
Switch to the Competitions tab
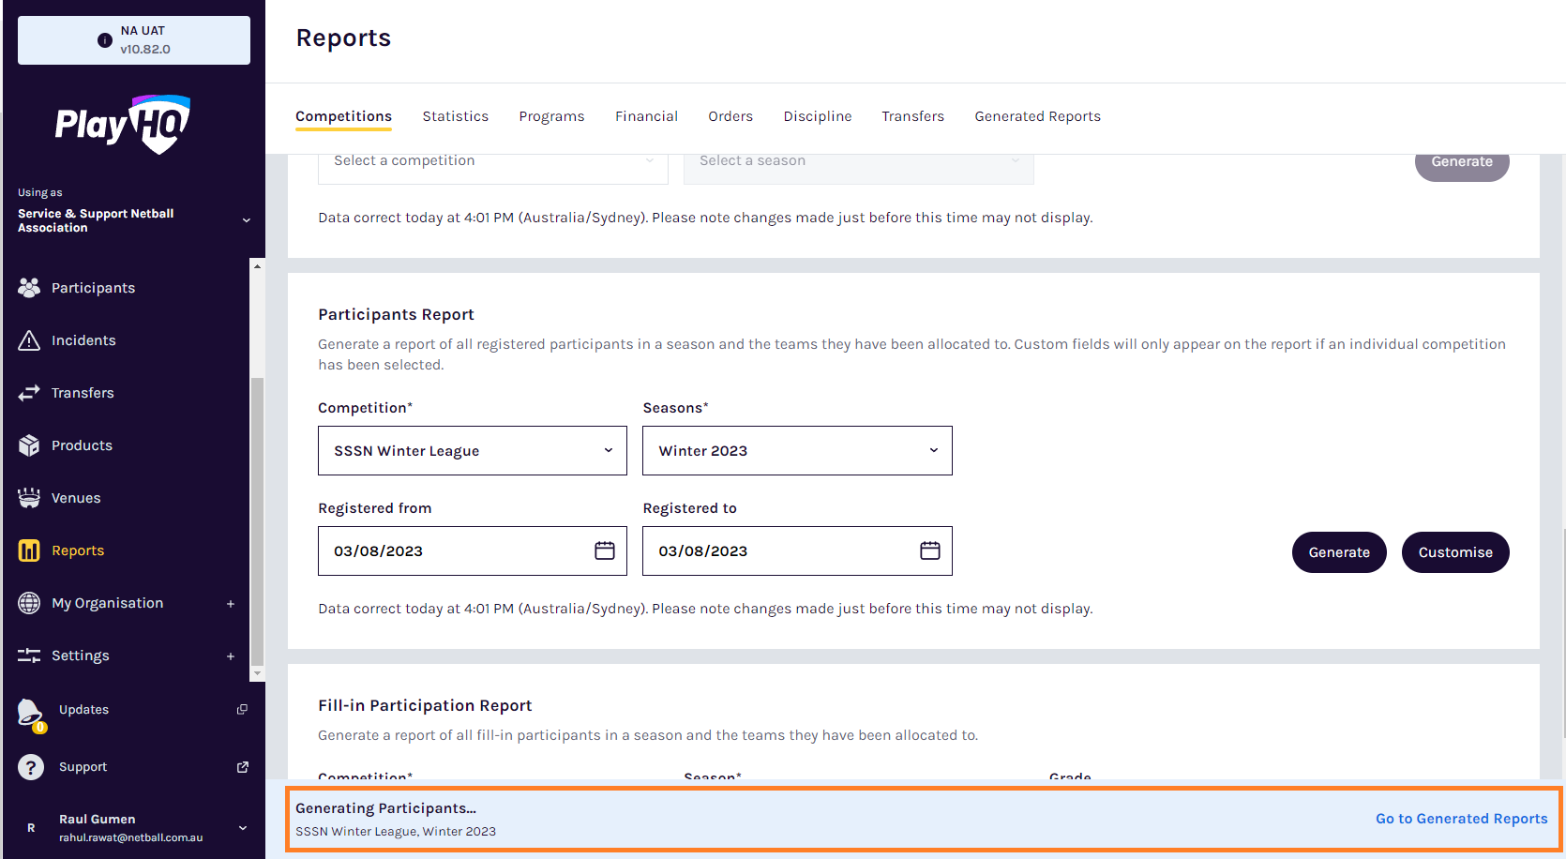click(x=344, y=116)
